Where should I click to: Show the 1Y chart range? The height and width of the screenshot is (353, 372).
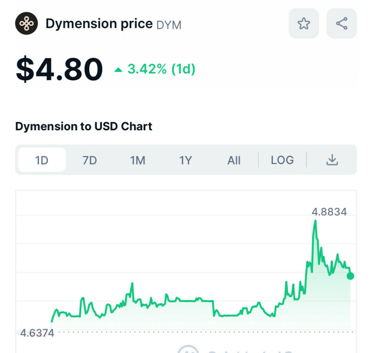tap(186, 160)
